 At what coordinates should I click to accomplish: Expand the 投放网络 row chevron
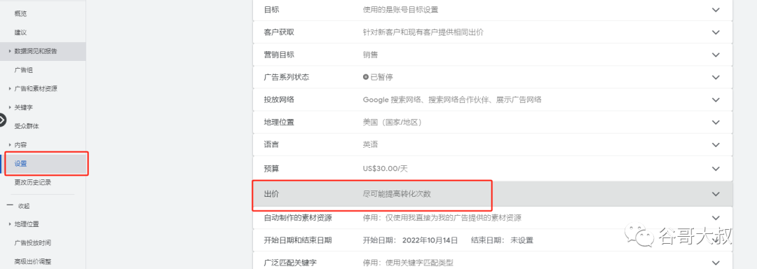[x=716, y=99]
